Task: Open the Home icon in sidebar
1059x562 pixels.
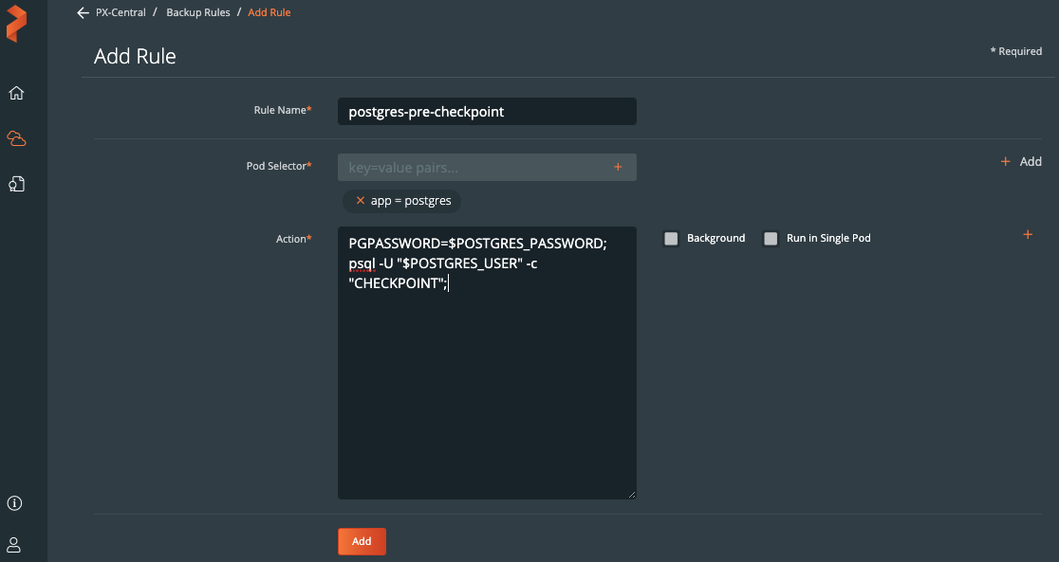Action: [16, 93]
